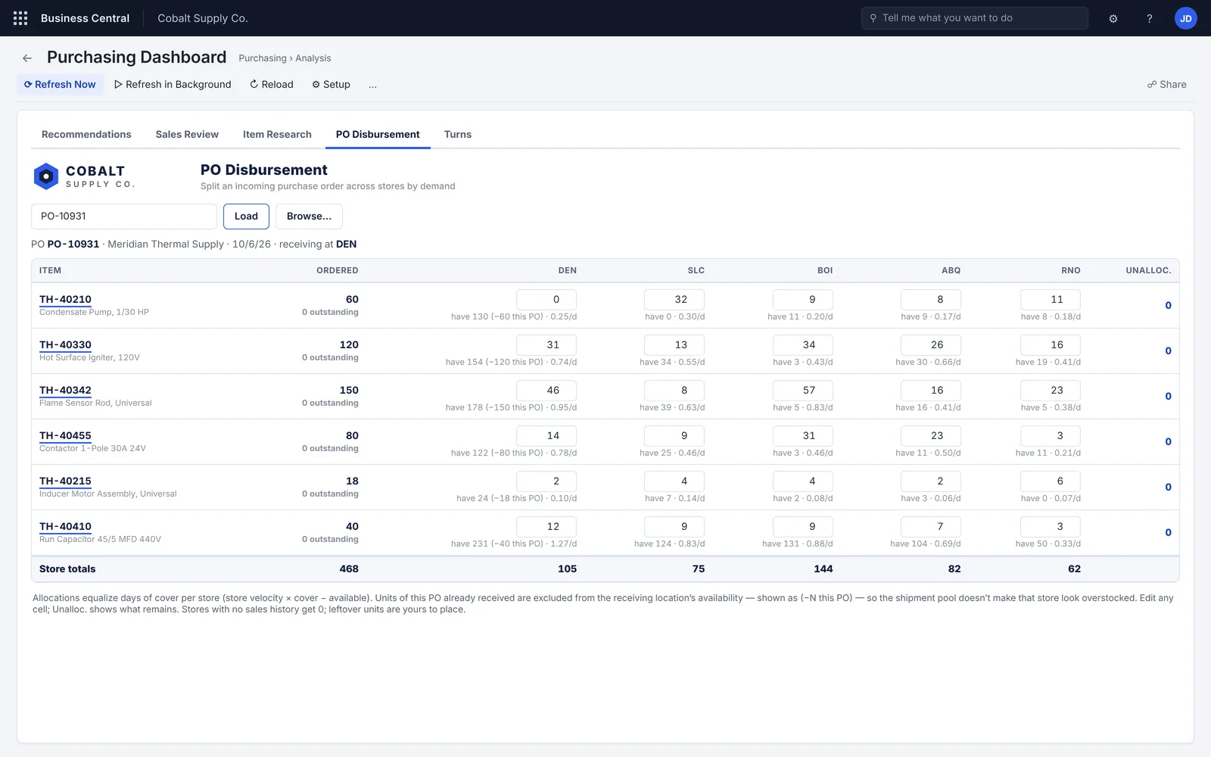Screen dimensions: 1211x757
Task: Open the app launcher grid icon
Action: (20, 18)
